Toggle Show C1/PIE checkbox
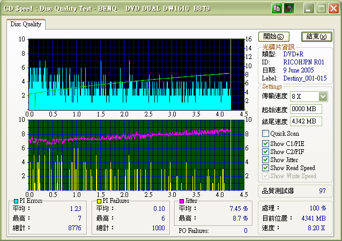The image size is (342, 241). point(265,143)
